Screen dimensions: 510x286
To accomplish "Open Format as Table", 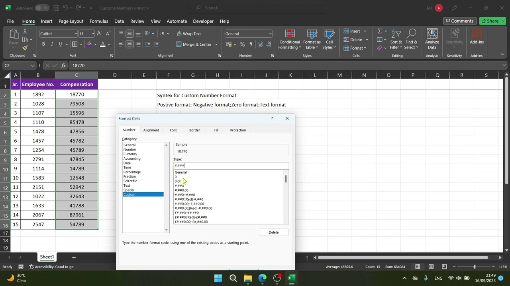I will pos(312,39).
